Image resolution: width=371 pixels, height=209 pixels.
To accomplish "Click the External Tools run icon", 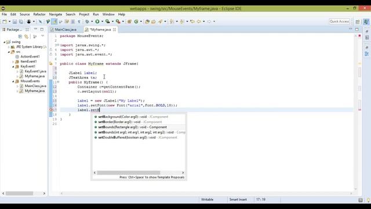I will 118,21.
